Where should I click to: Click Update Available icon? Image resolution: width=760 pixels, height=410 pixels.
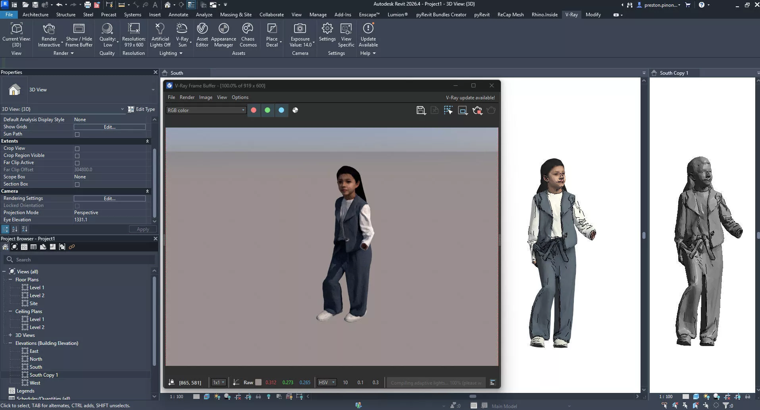[x=368, y=29]
